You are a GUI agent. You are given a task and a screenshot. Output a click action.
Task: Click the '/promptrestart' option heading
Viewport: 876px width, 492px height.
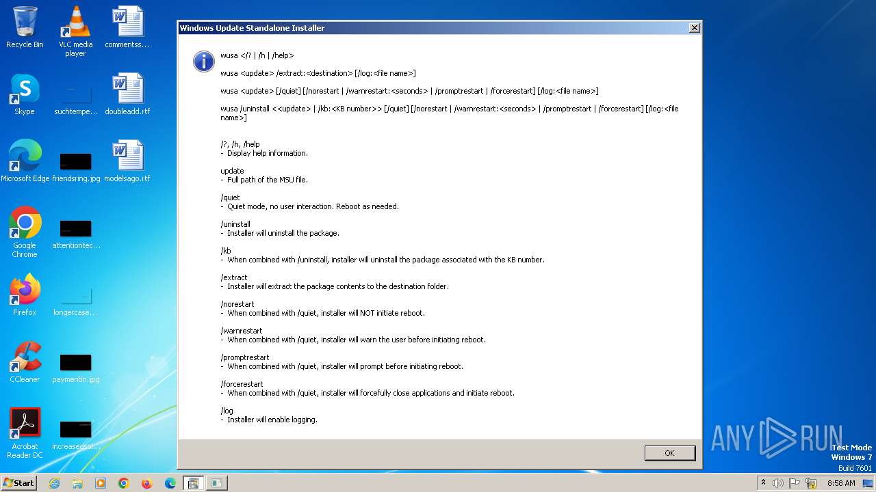click(x=244, y=357)
